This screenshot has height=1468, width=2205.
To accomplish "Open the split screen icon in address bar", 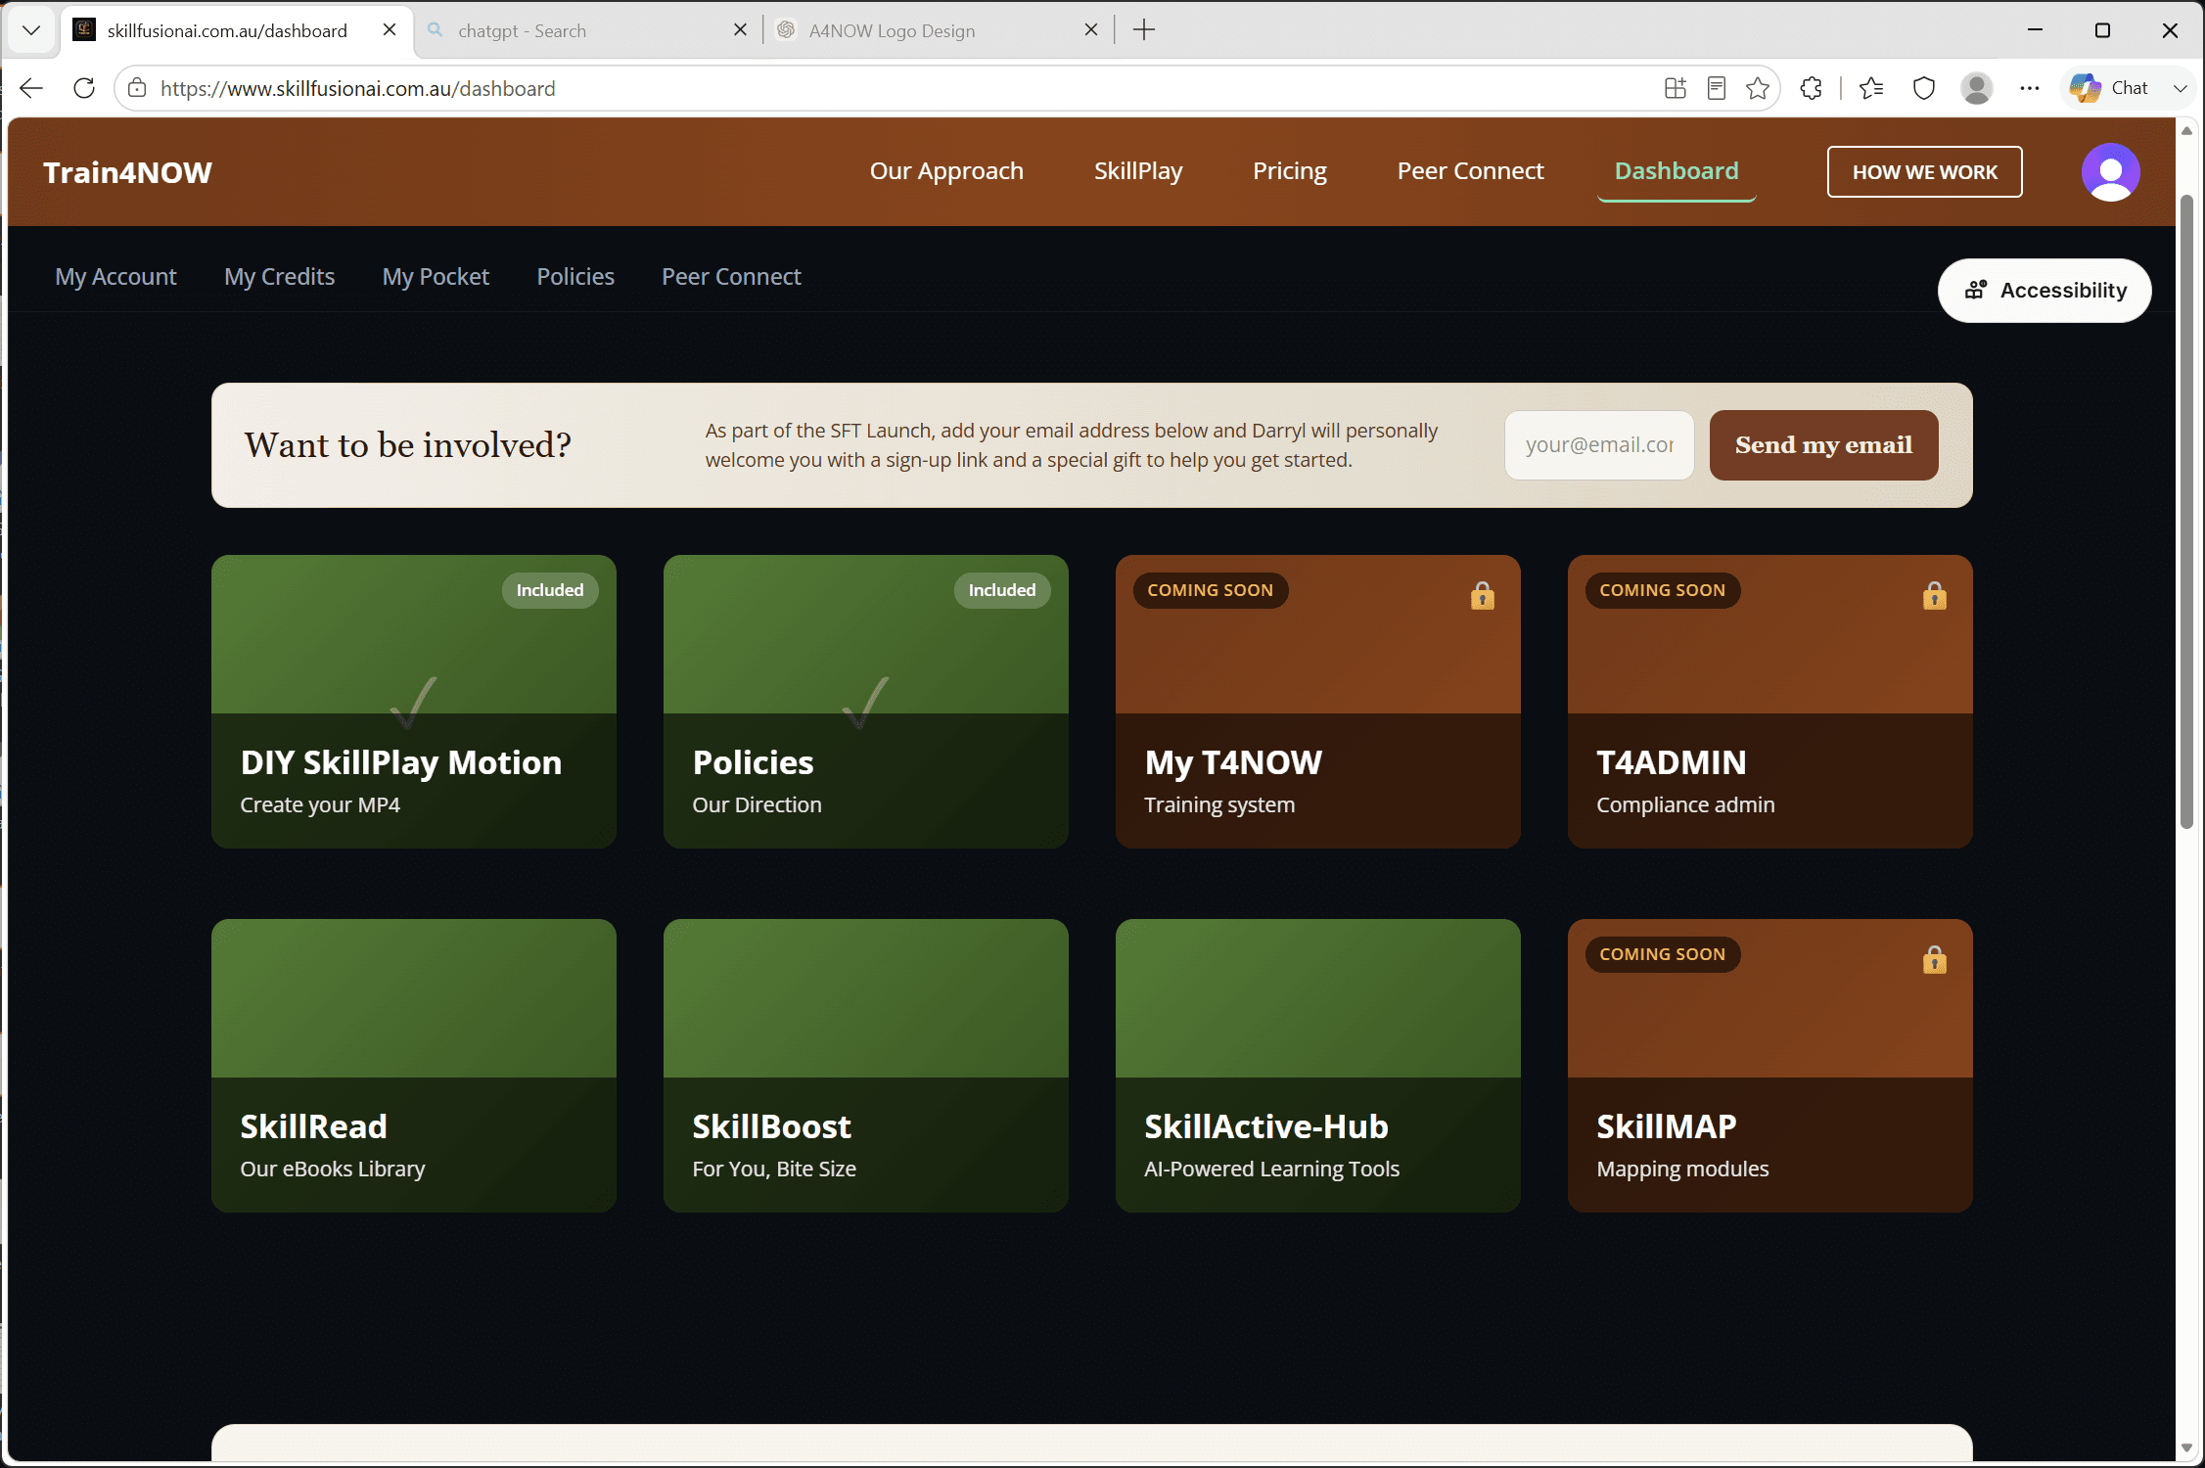I will 1676,88.
